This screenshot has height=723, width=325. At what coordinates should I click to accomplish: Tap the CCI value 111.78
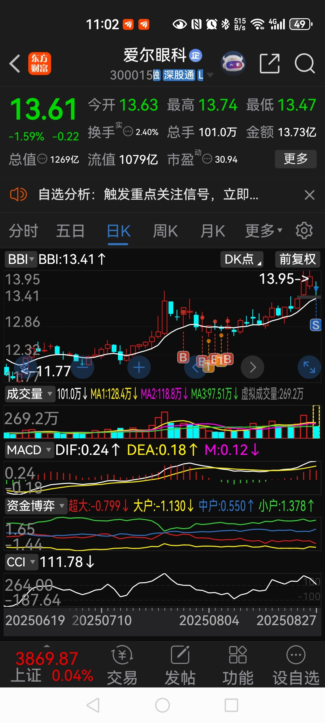click(x=67, y=562)
